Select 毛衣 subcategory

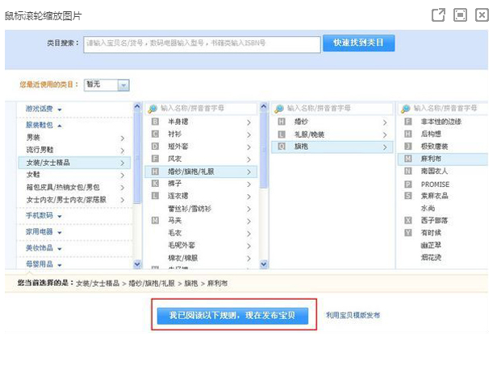tap(201, 233)
